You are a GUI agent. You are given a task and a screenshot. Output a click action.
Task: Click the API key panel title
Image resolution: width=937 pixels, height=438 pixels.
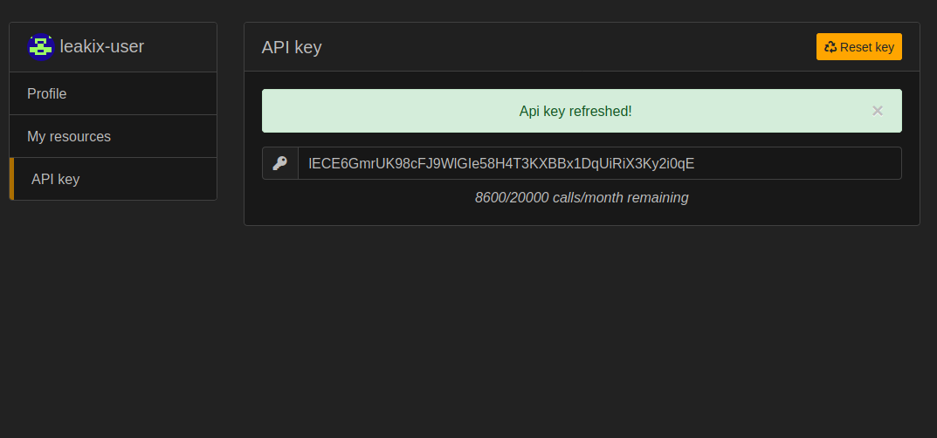[x=292, y=47]
